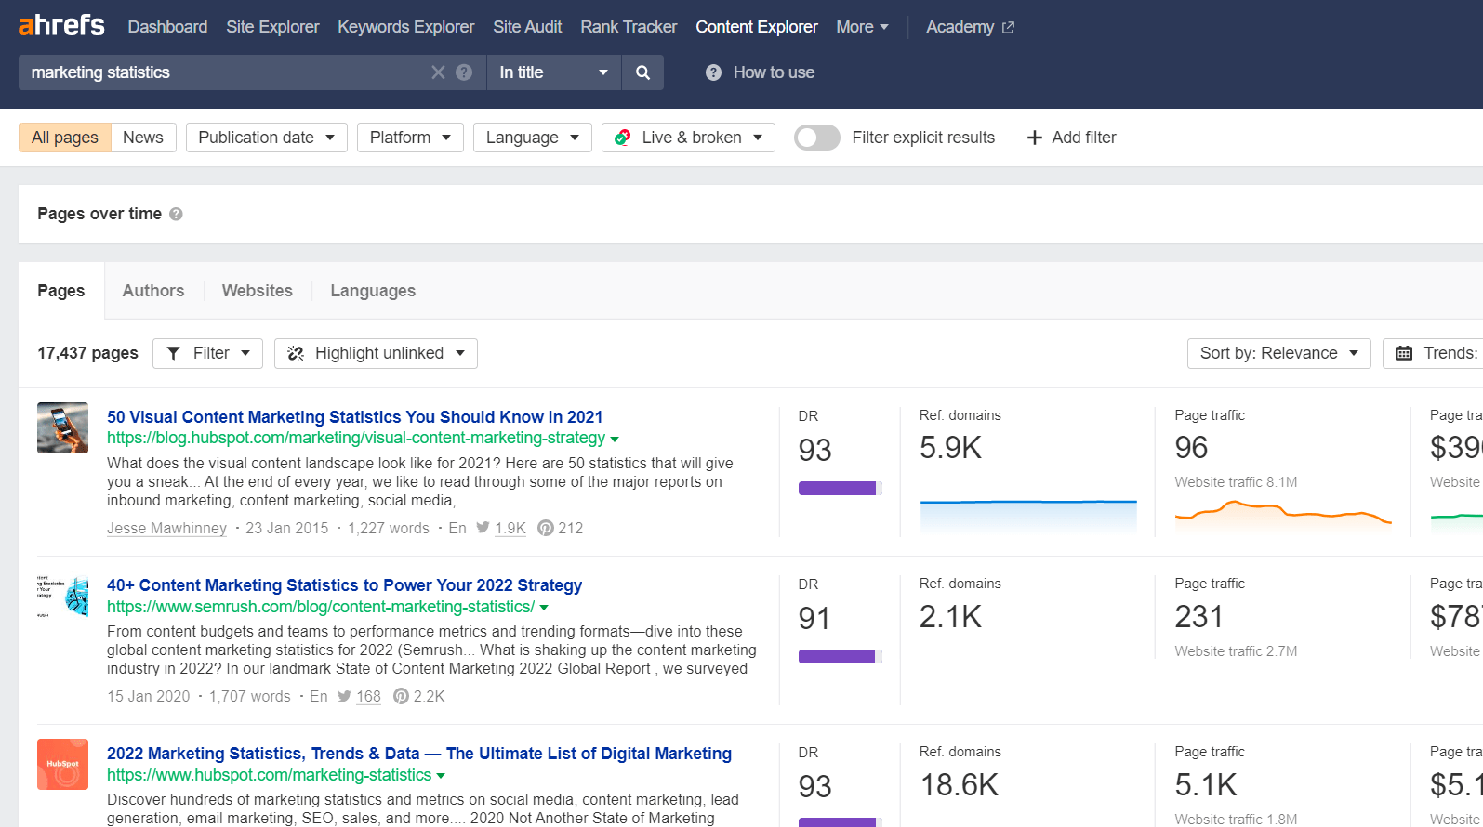1483x827 pixels.
Task: Click Add filter button
Action: 1071,138
